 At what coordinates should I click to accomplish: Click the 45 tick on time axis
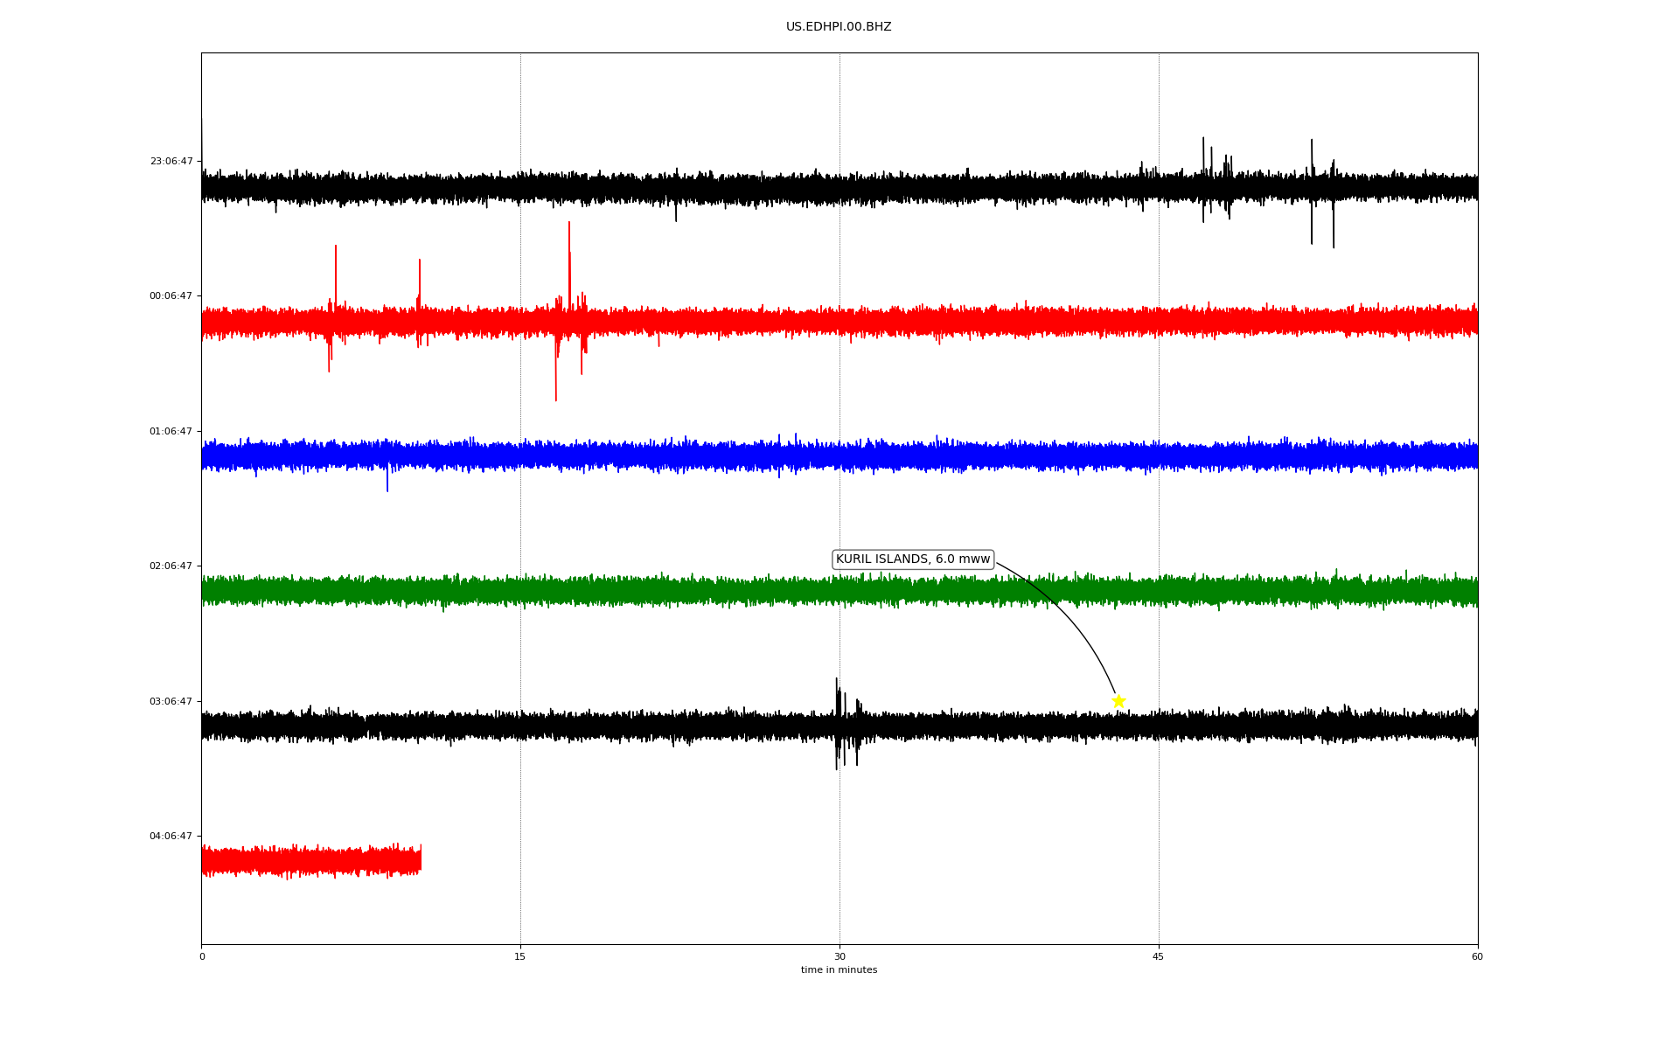pos(1159,956)
